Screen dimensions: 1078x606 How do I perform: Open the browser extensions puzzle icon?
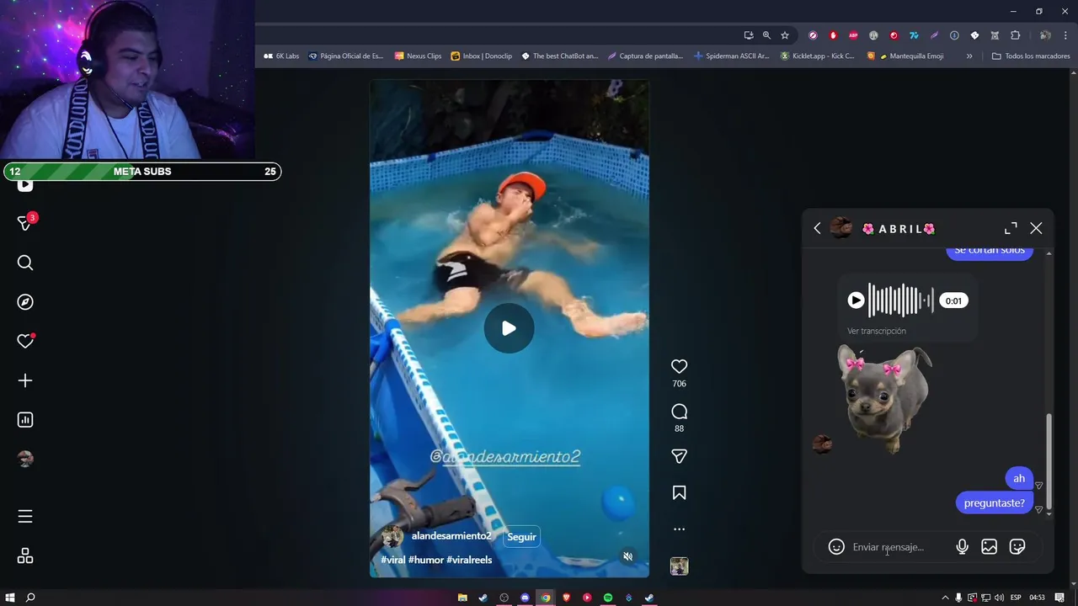pos(1015,35)
